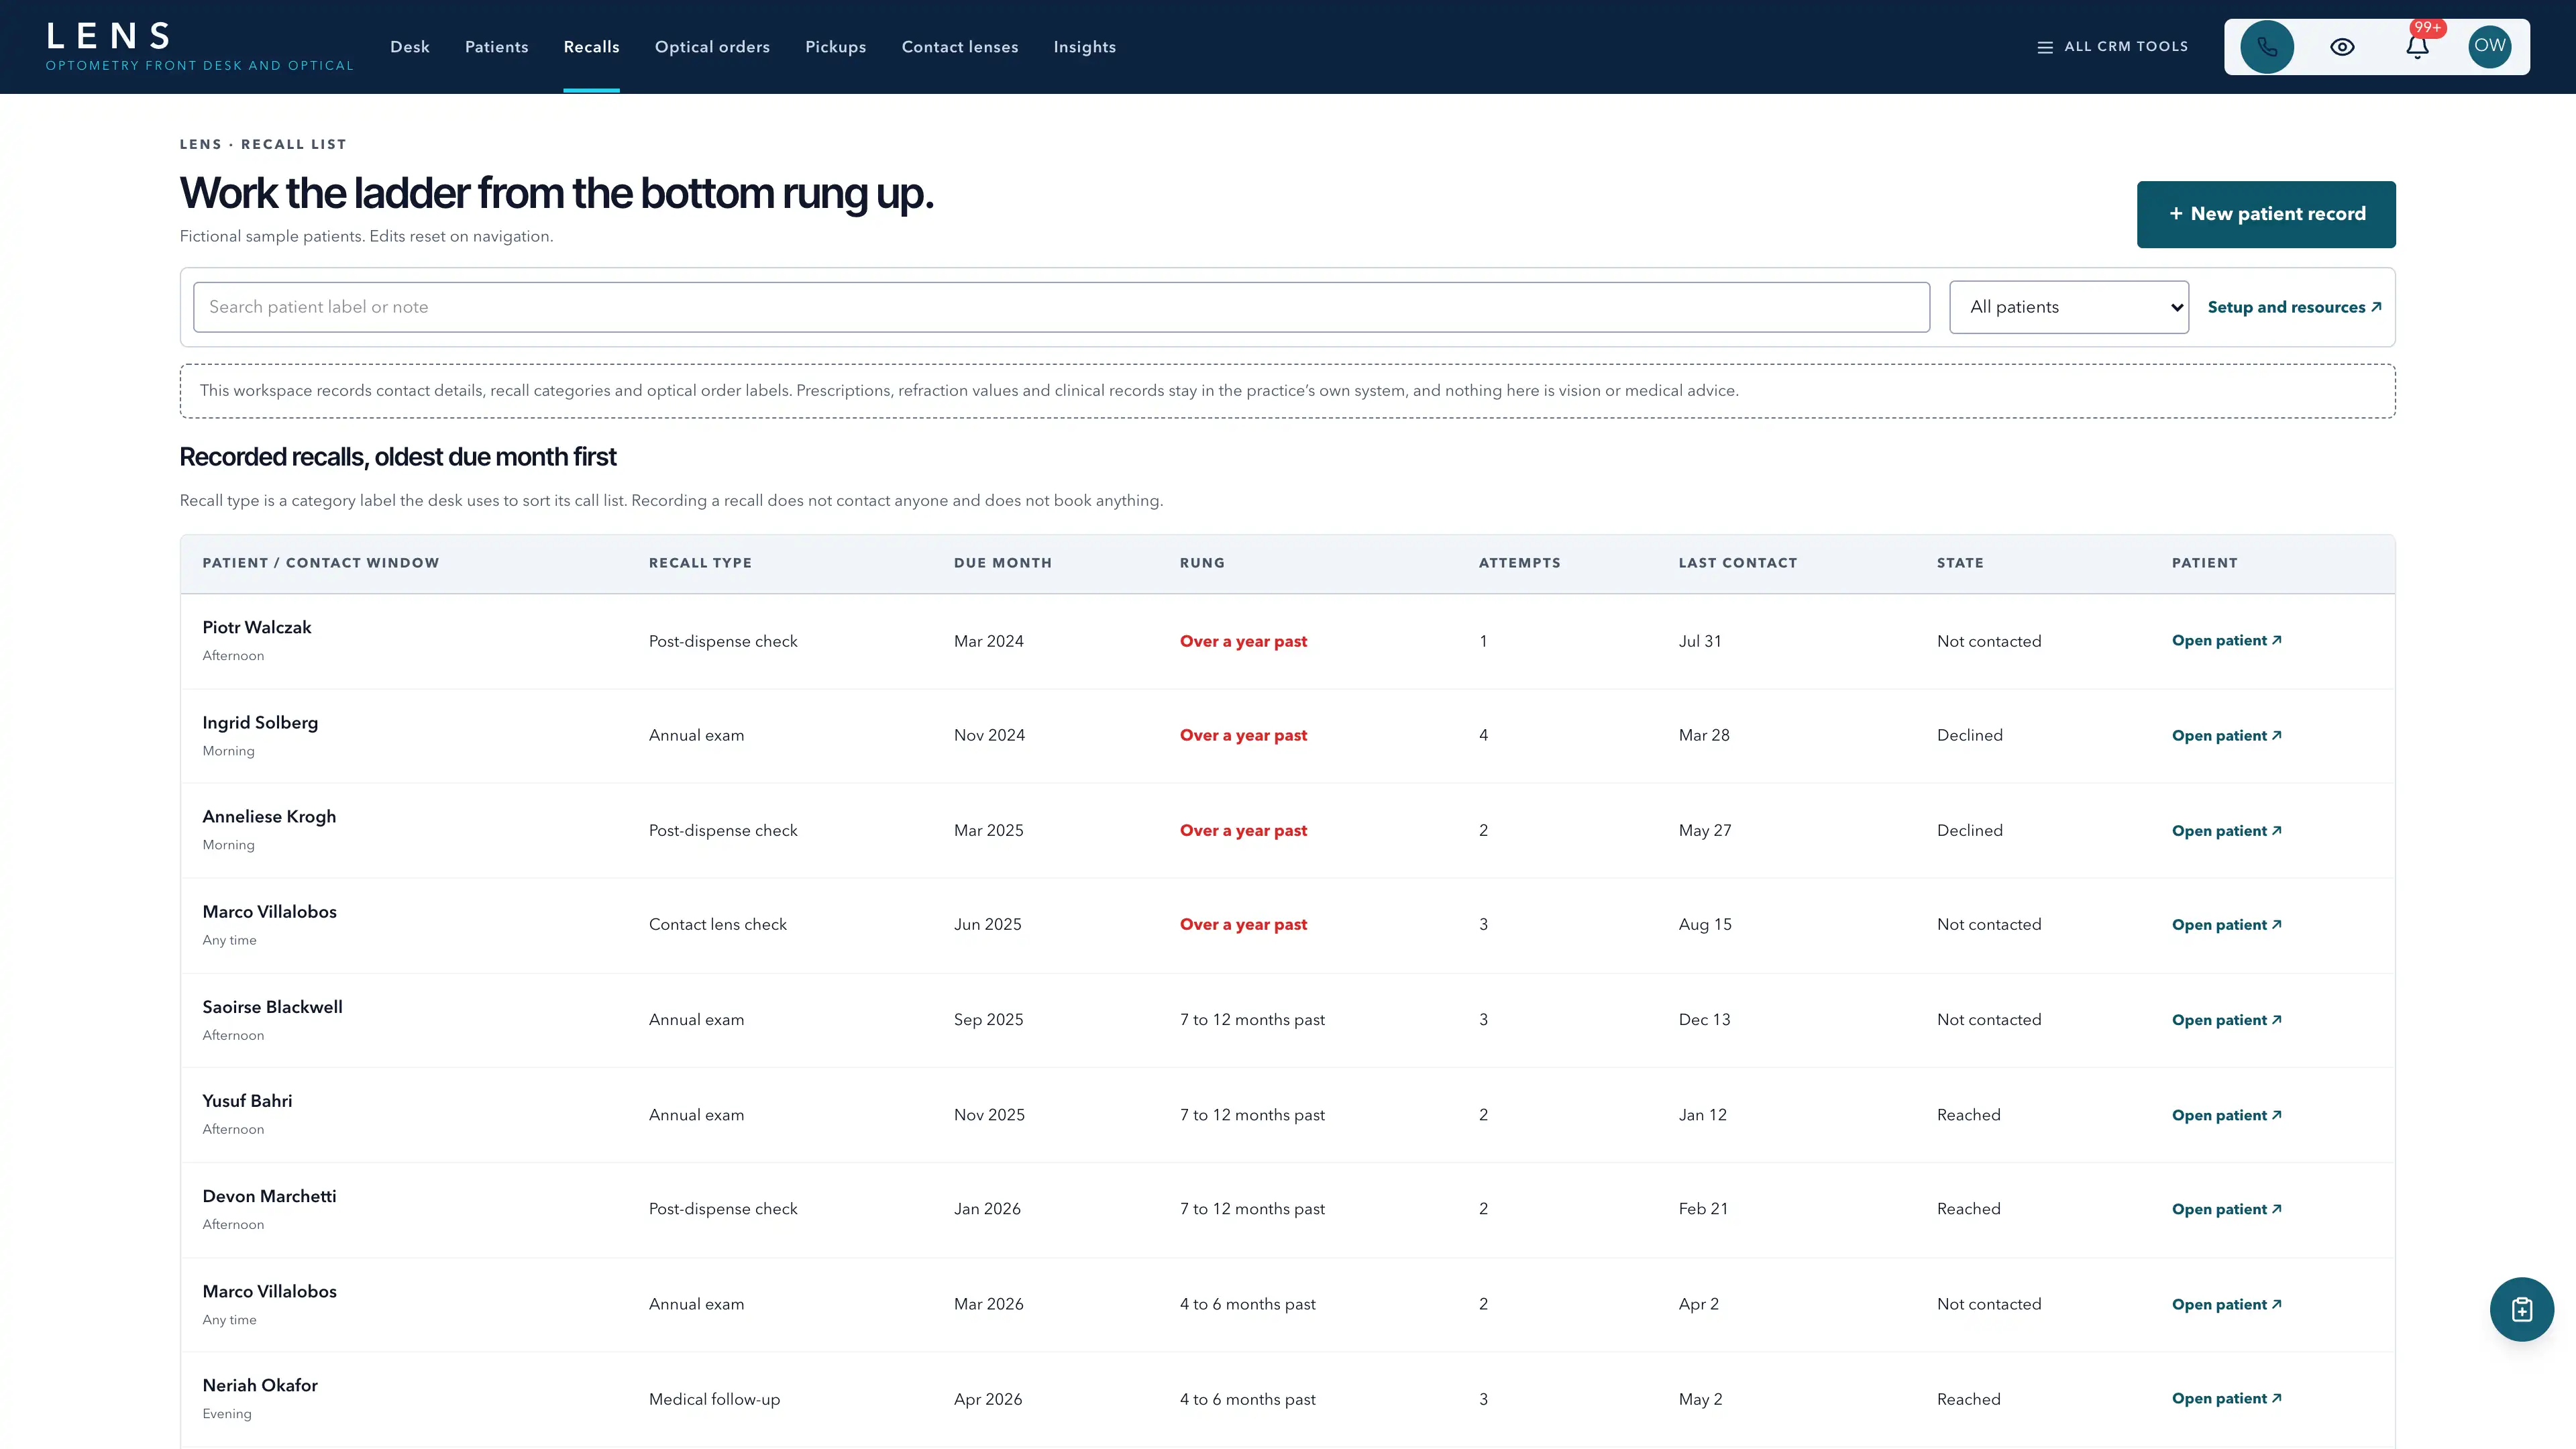Toggle the eye visibility icon in header
The image size is (2576, 1449).
(2342, 47)
